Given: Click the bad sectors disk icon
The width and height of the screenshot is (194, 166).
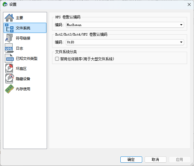Looking at the screenshot, I should (x=9, y=68).
